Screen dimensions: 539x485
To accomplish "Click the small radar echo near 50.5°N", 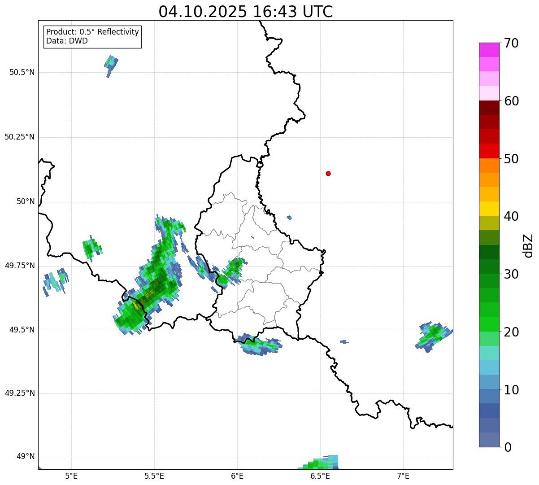I will 111,66.
